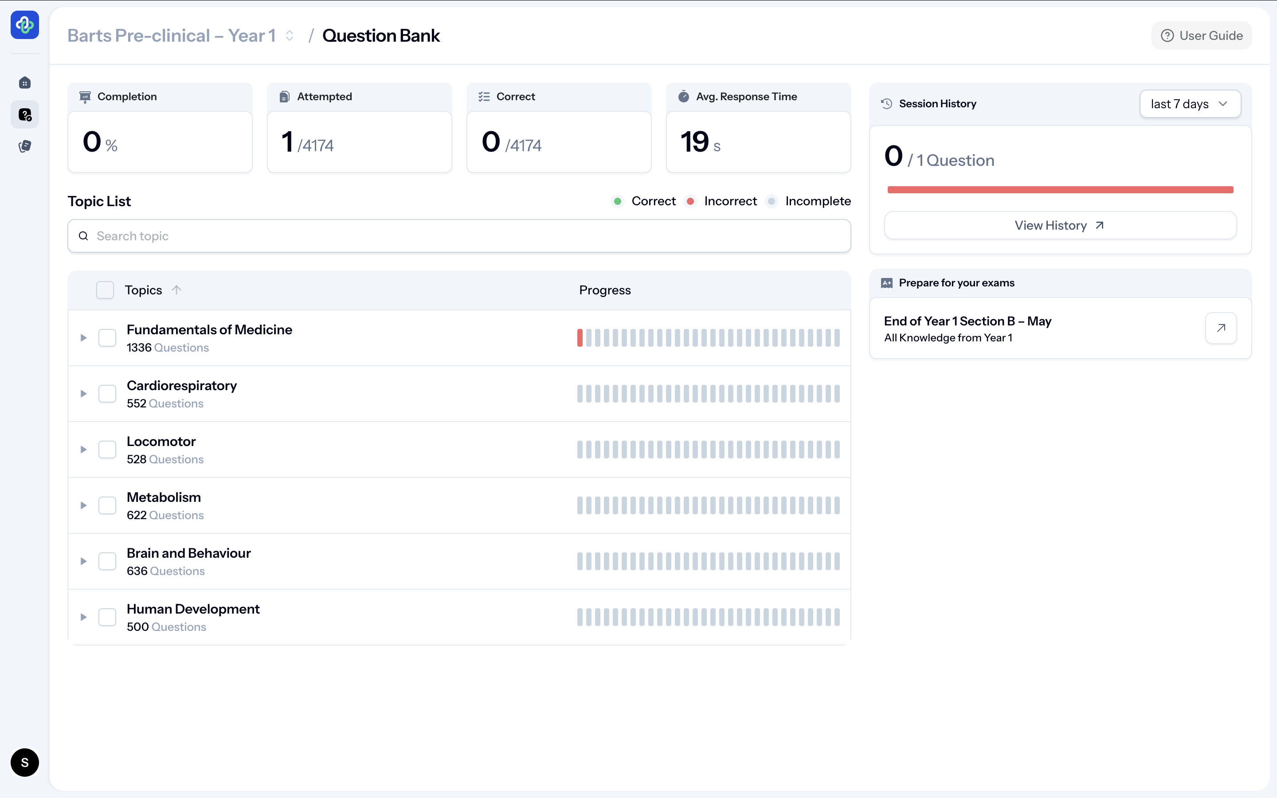The width and height of the screenshot is (1277, 798).
Task: Click Fundamentals of Medicine progress bar
Action: pos(708,338)
